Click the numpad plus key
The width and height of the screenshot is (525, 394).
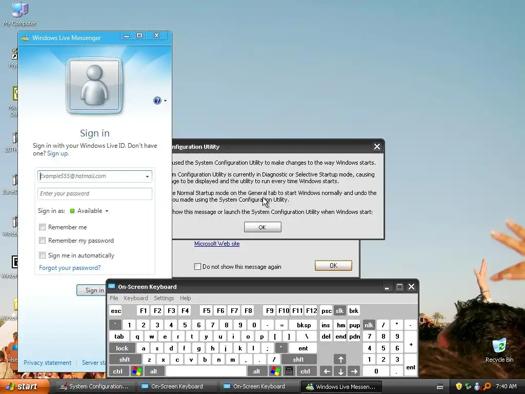(411, 344)
